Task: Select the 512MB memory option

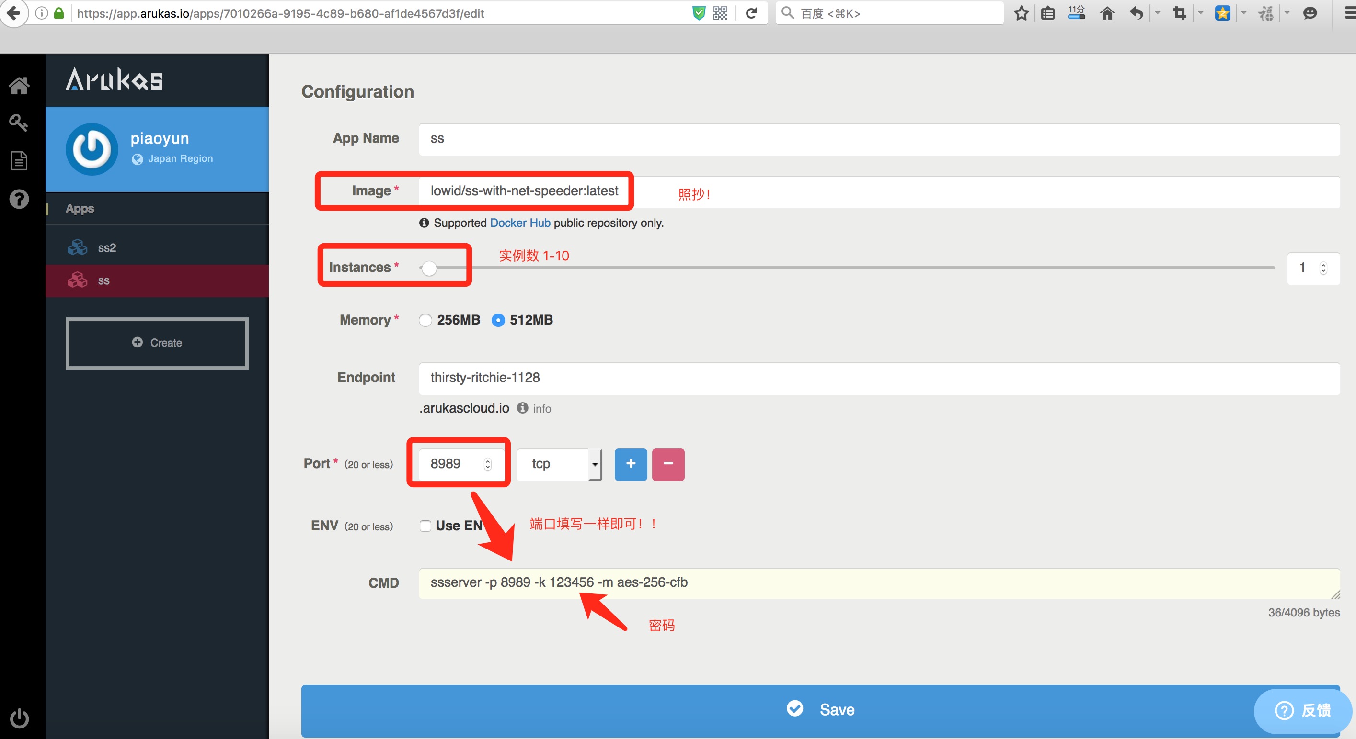Action: [497, 320]
